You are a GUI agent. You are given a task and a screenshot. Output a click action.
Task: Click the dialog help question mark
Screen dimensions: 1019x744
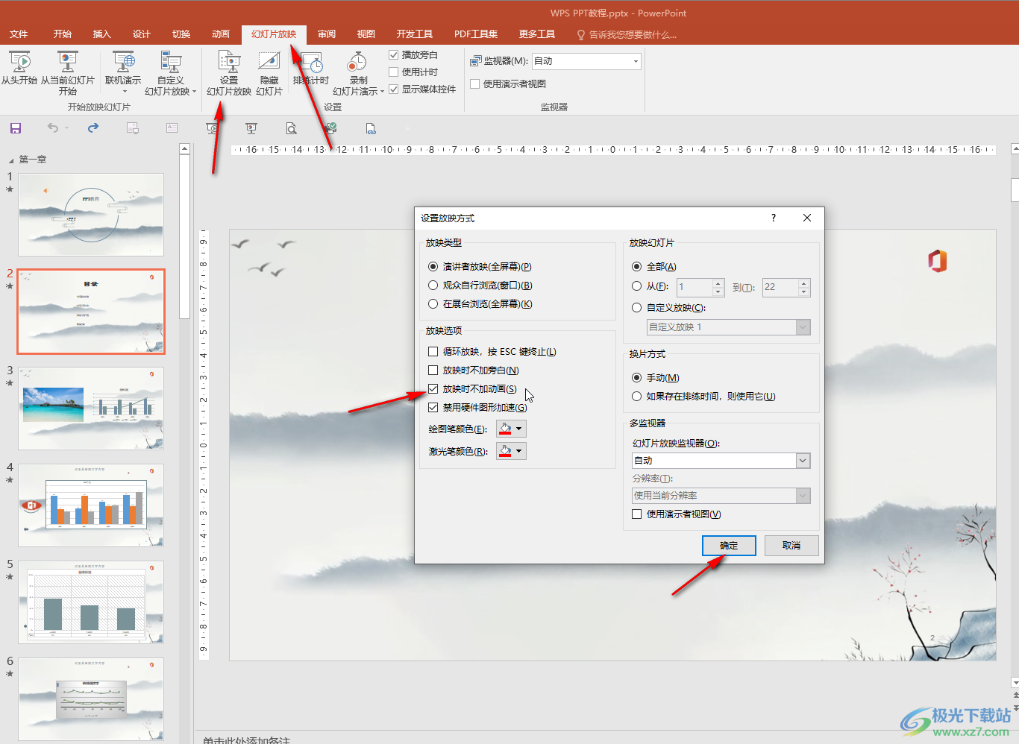774,218
